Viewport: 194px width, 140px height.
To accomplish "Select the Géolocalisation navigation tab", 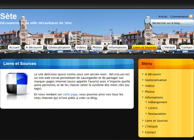I will coord(59,47).
